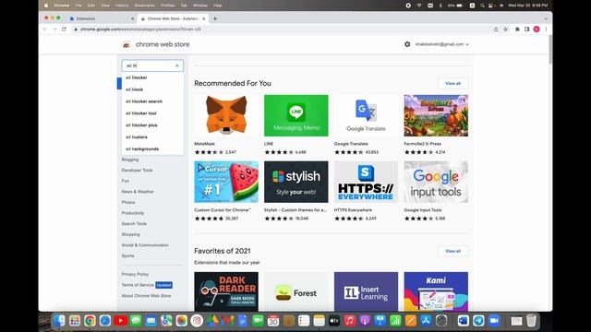591x332 pixels.
Task: Pick the 'ad busters' suggestion
Action: tap(152, 137)
